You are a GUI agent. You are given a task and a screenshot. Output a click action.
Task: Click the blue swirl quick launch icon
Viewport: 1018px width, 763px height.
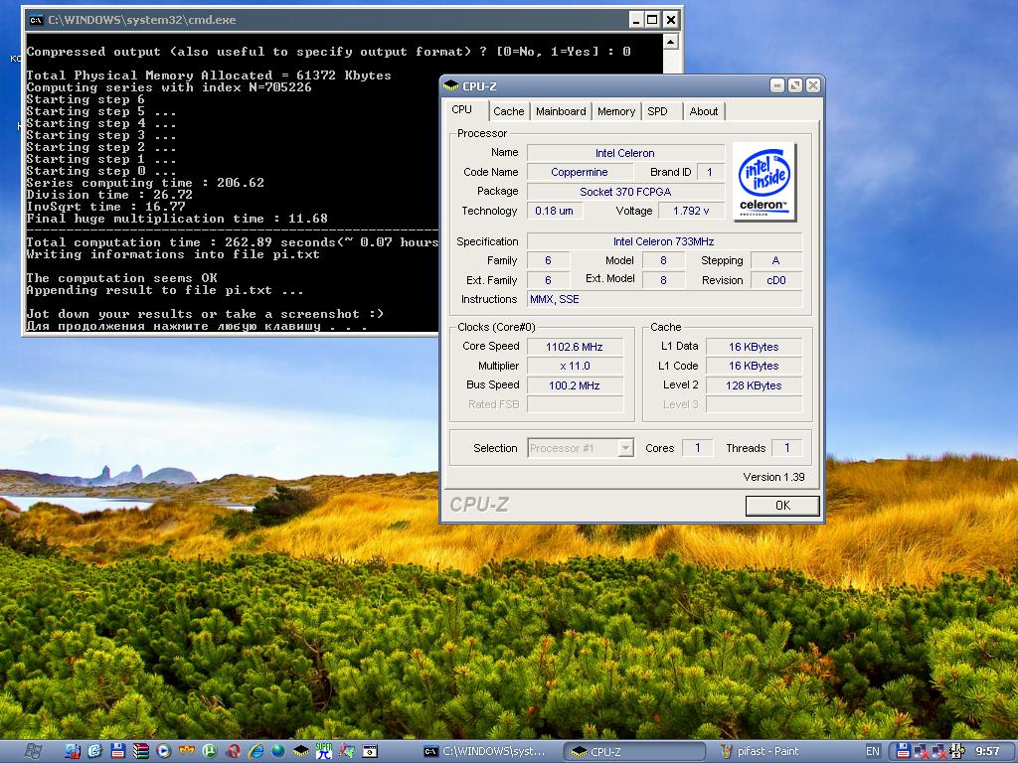(x=94, y=751)
